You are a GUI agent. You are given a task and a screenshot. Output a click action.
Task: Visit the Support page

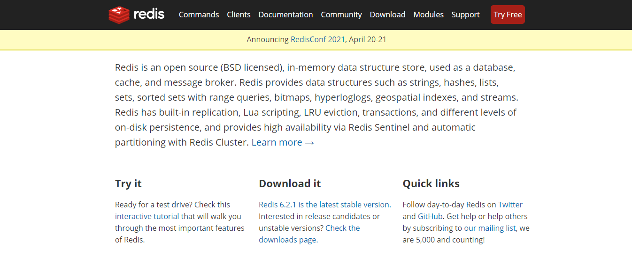point(466,15)
